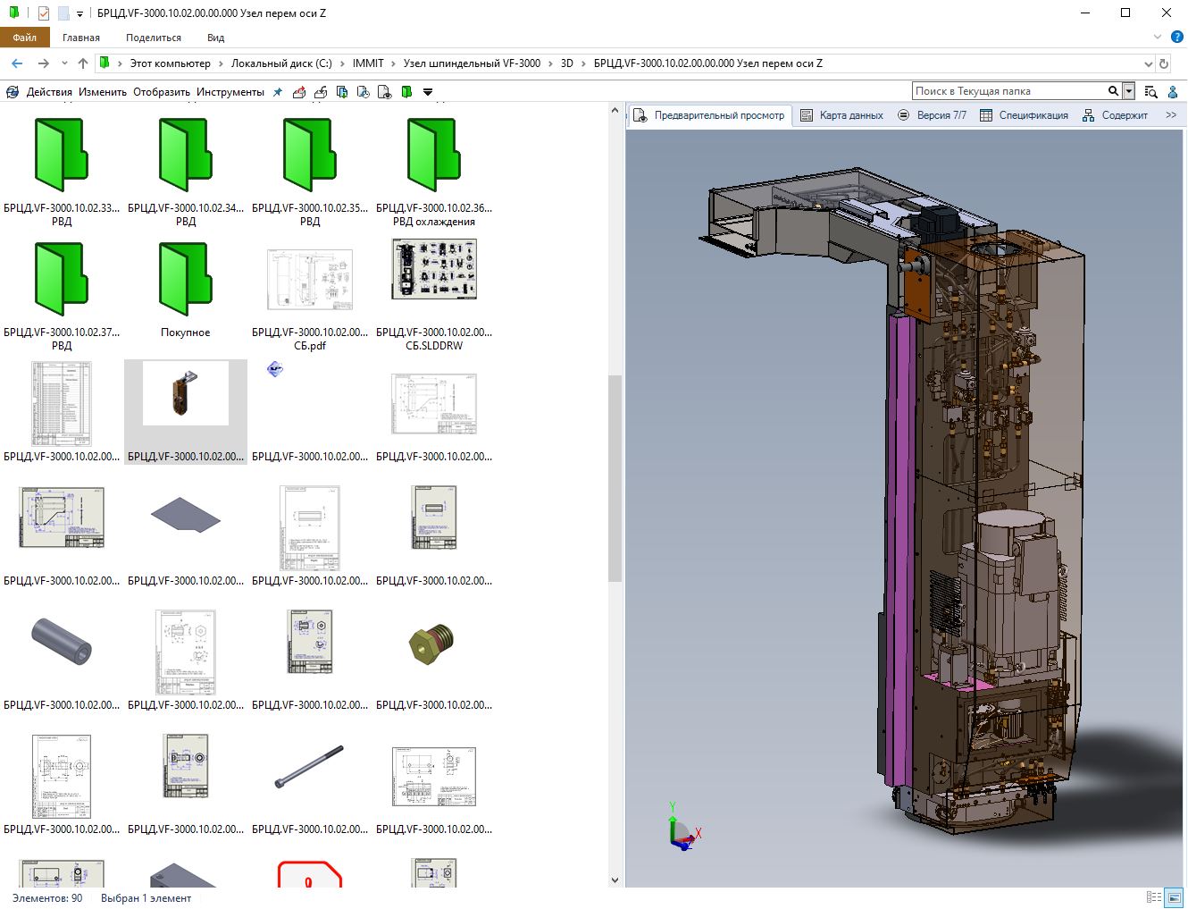Click 'Этот компьютер' in address bar
1188x909 pixels.
(x=171, y=63)
